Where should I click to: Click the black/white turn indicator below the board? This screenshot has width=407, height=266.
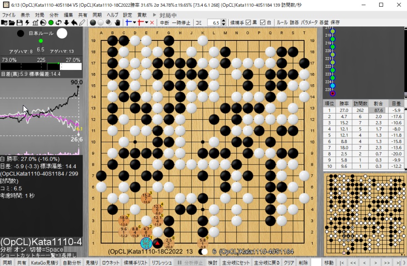click(203, 252)
